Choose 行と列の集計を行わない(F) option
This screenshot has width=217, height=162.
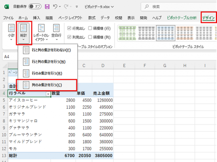pos(47,50)
